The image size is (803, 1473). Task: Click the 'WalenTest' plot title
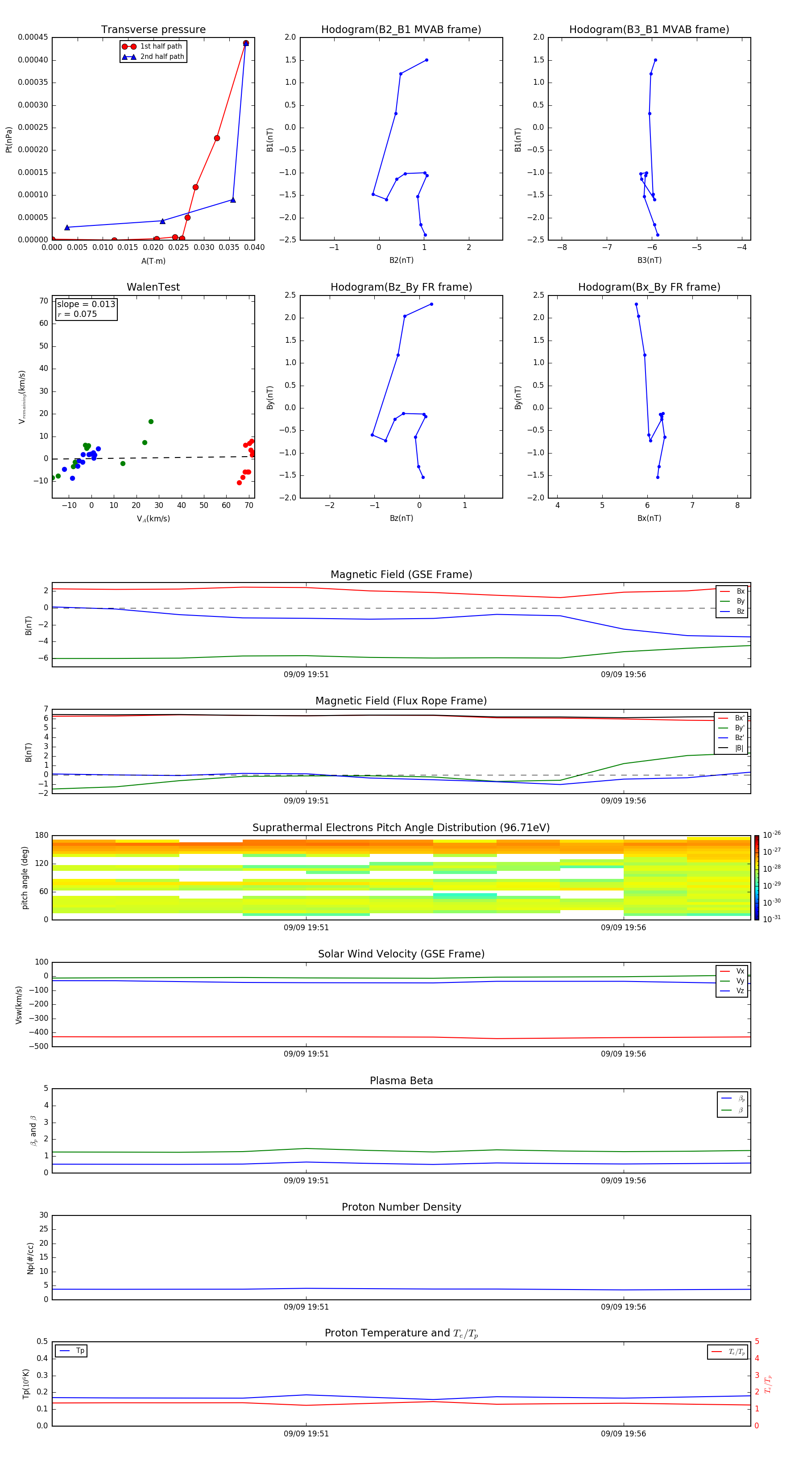[x=153, y=287]
